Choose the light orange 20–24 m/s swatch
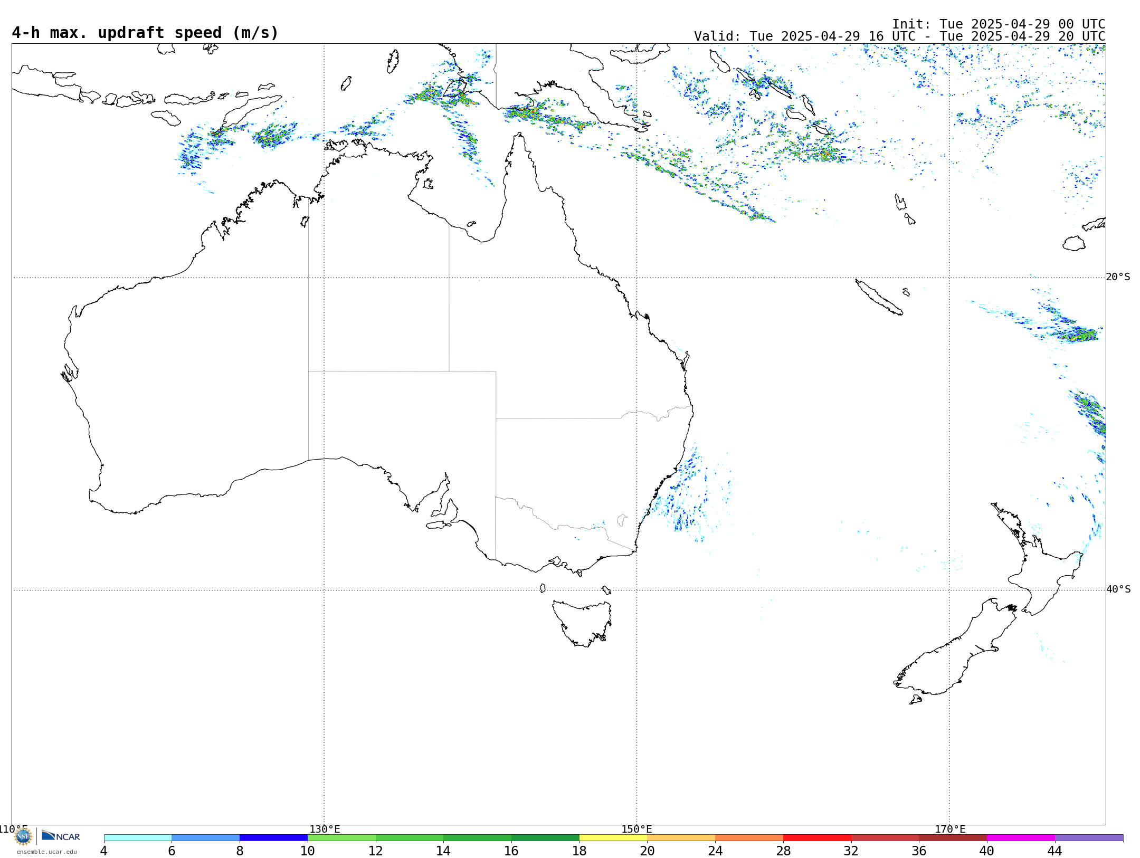 click(681, 838)
